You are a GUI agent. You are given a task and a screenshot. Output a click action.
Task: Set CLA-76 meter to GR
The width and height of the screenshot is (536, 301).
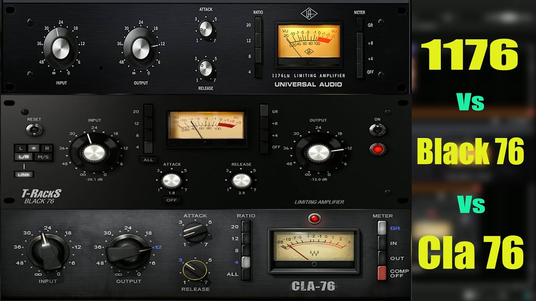tap(382, 228)
